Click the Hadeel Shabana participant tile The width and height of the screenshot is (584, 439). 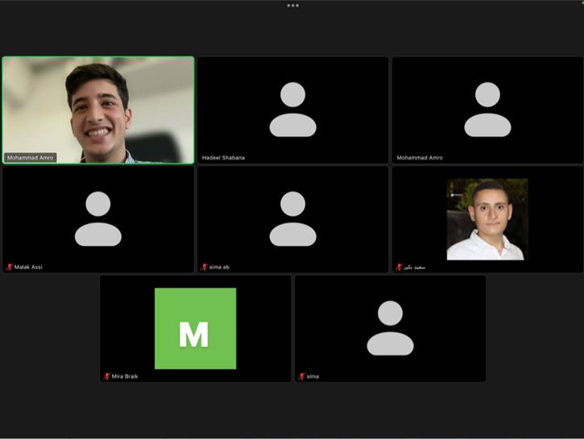click(292, 110)
